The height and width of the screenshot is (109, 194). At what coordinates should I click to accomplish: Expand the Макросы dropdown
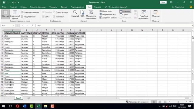coord(156,15)
